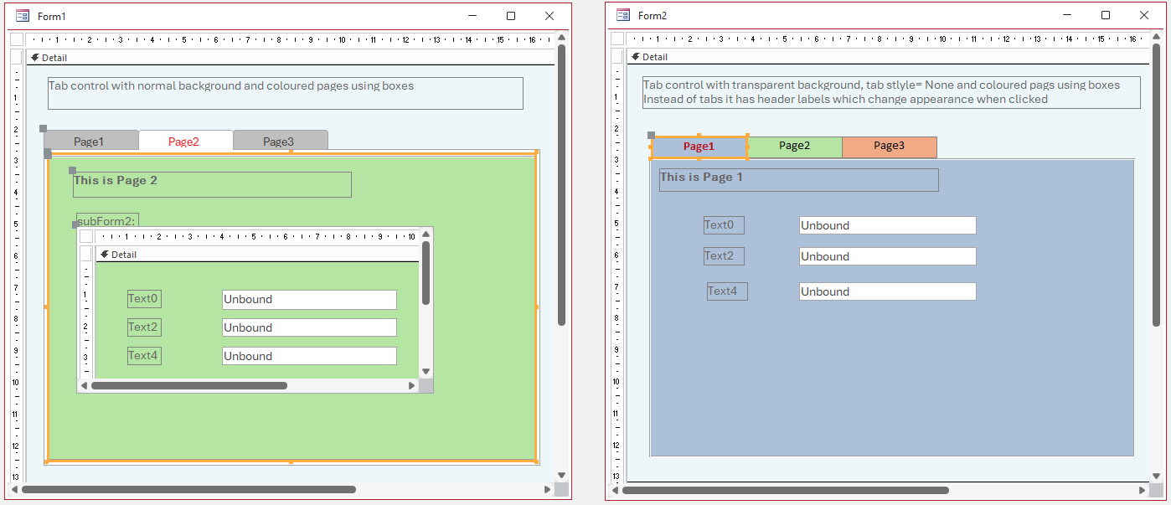The height and width of the screenshot is (505, 1171).
Task: Click the subform's form selector box
Action: click(x=86, y=236)
